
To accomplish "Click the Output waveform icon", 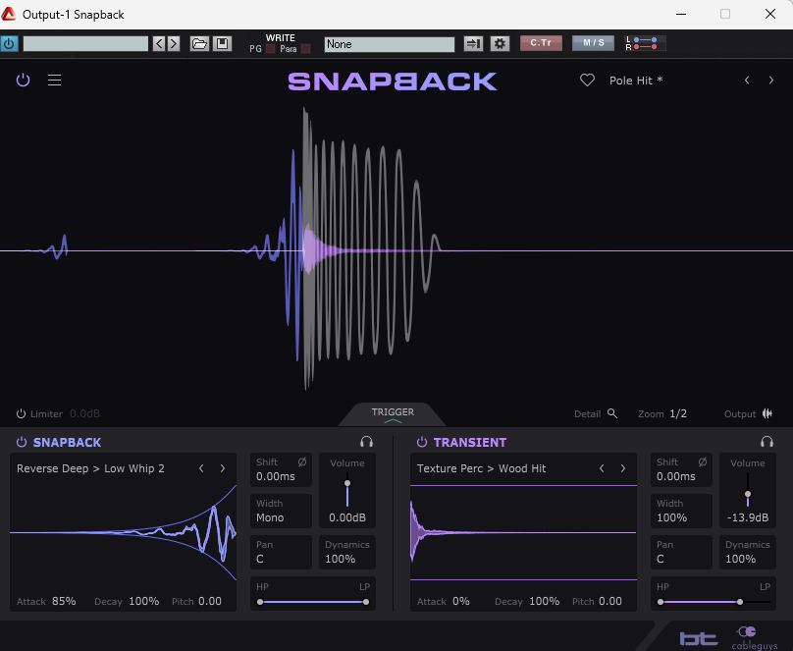I will [767, 413].
